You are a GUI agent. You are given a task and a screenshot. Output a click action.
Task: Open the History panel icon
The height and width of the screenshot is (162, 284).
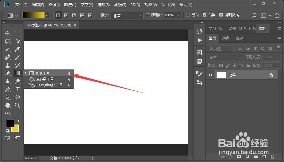200,31
